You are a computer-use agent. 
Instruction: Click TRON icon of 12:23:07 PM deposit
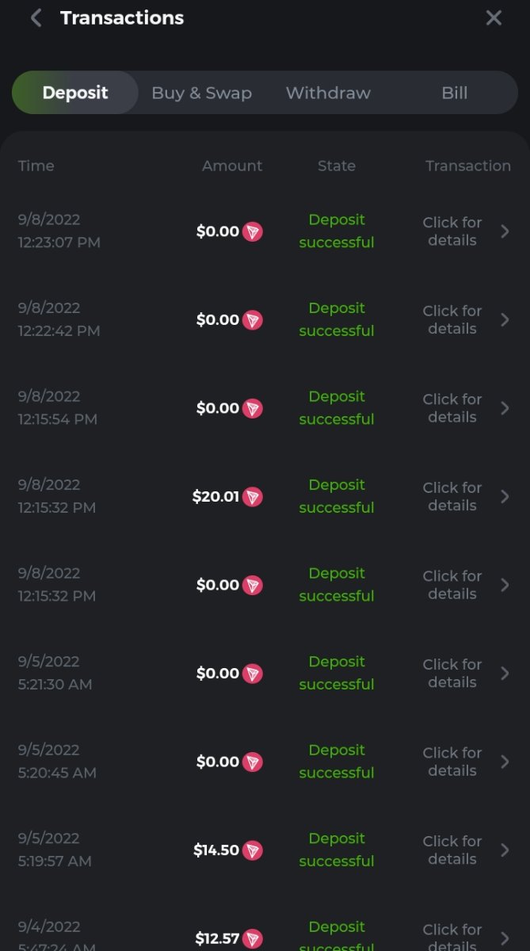253,231
